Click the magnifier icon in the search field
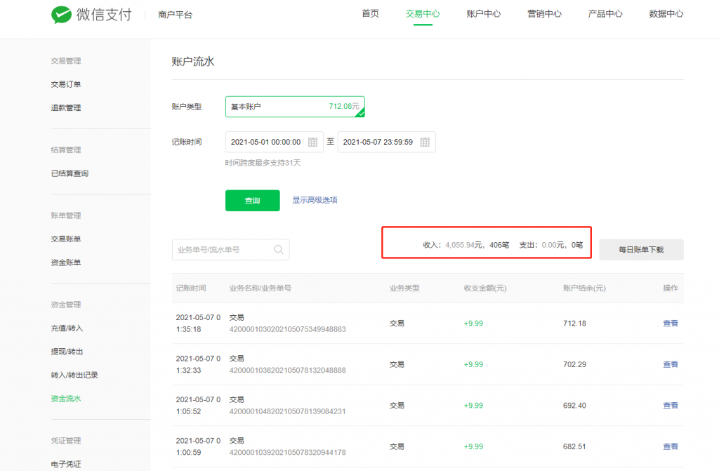The height and width of the screenshot is (471, 719). click(278, 249)
